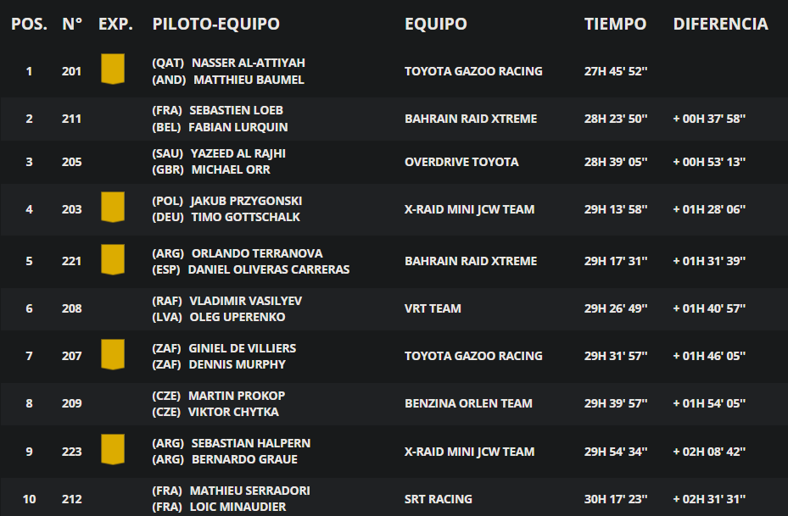Open driver Nasser Al-Attiyah entry

coord(249,63)
